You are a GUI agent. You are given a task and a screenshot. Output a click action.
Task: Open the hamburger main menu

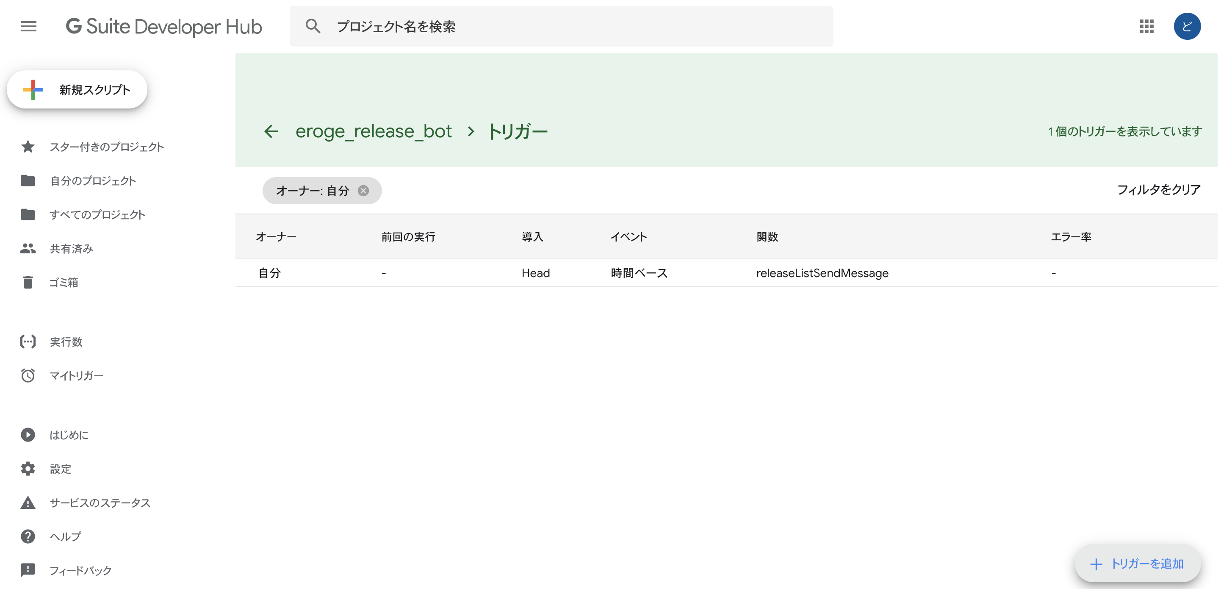click(x=28, y=27)
